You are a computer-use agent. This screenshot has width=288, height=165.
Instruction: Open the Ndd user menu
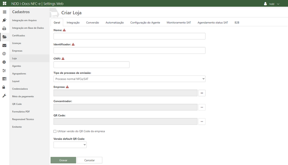point(272,4)
